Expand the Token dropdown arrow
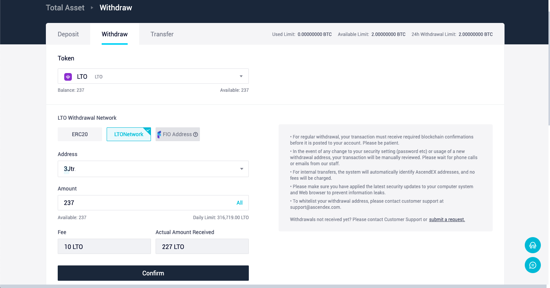 tap(241, 76)
